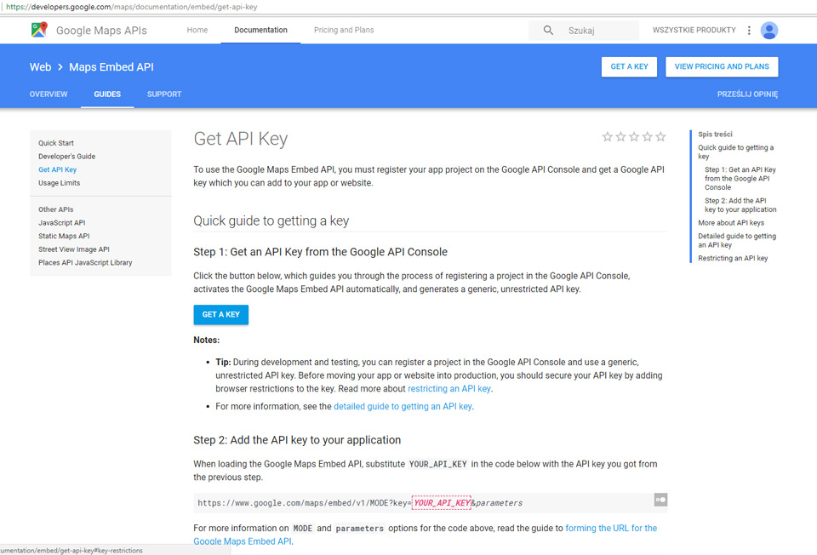Toggle the code block dark theme icon

click(x=660, y=500)
